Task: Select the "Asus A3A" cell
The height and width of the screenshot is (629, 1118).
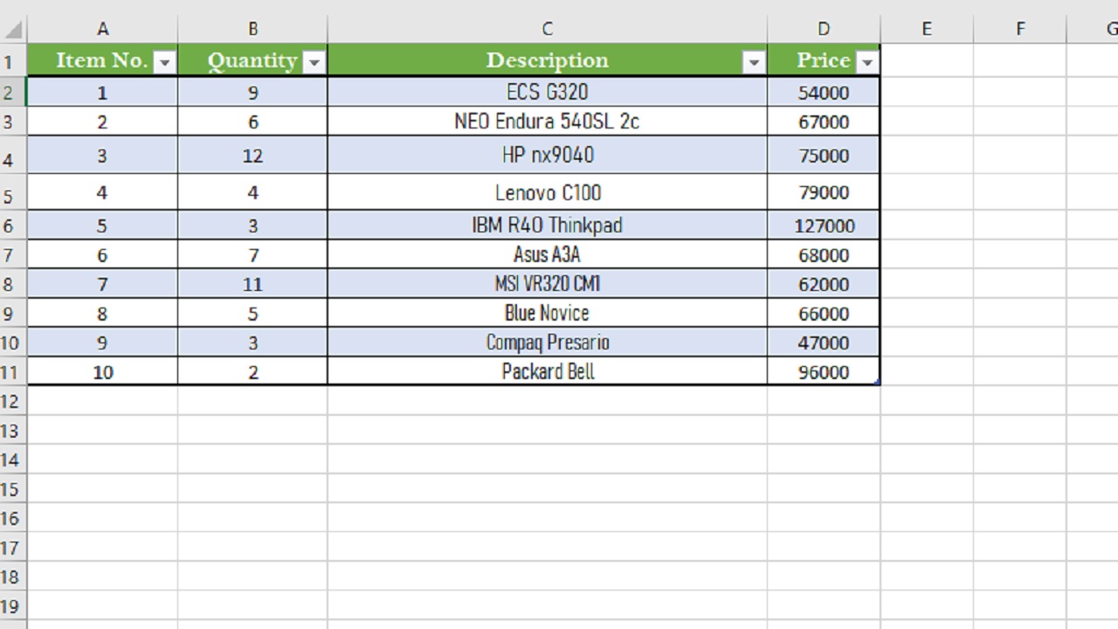Action: pos(548,255)
